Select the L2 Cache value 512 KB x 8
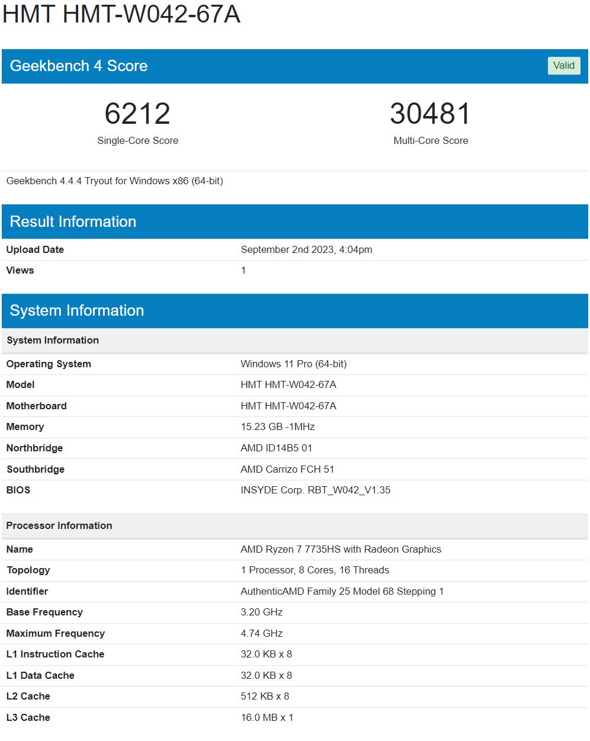590x741 pixels. [265, 696]
